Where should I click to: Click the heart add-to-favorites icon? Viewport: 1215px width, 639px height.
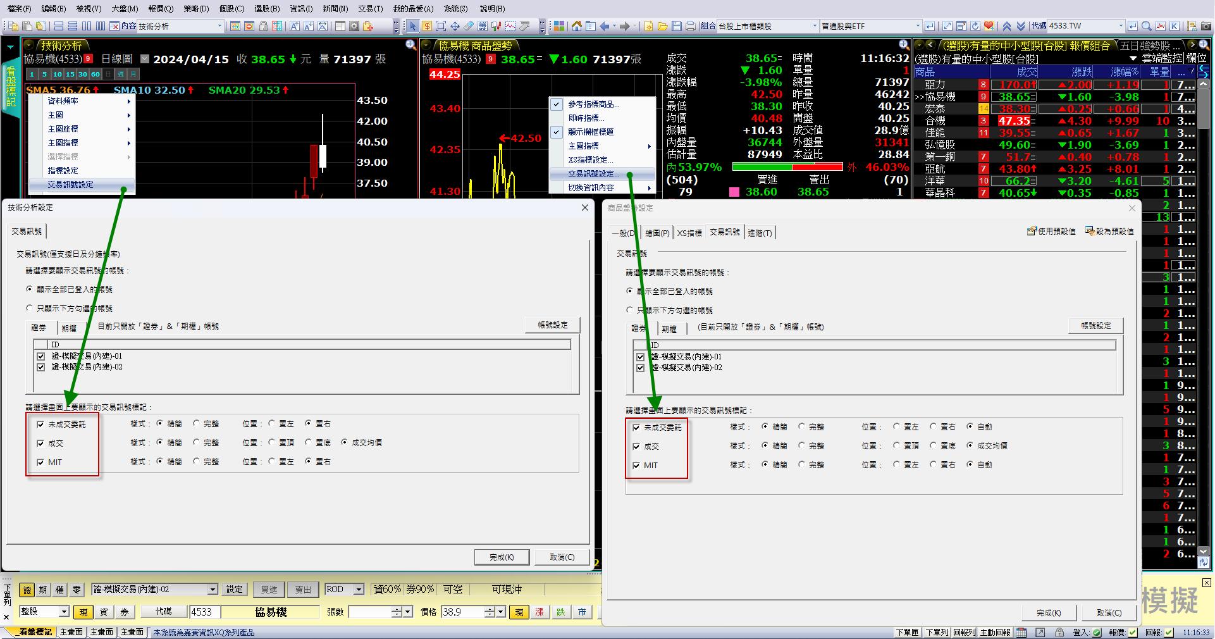(989, 26)
